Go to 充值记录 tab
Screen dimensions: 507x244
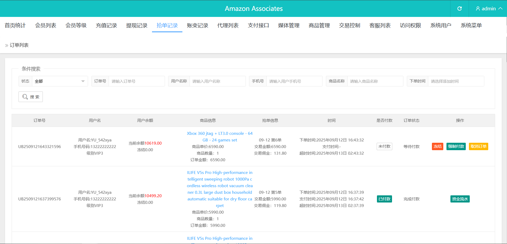click(x=106, y=25)
